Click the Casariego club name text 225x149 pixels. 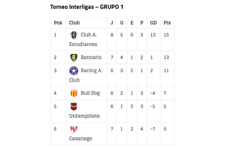(80, 138)
